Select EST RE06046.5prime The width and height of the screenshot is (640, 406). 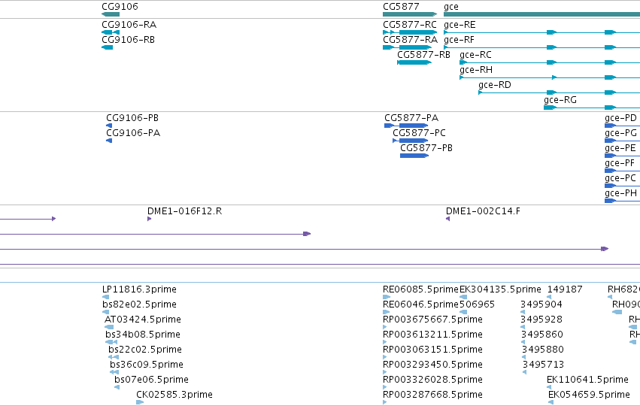pos(387,312)
